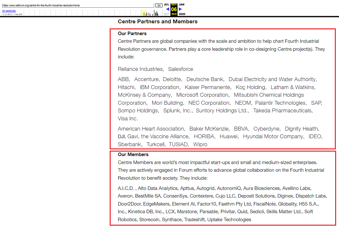Click the Latham & Watkins partner name
339x233 pixels.
[292, 87]
